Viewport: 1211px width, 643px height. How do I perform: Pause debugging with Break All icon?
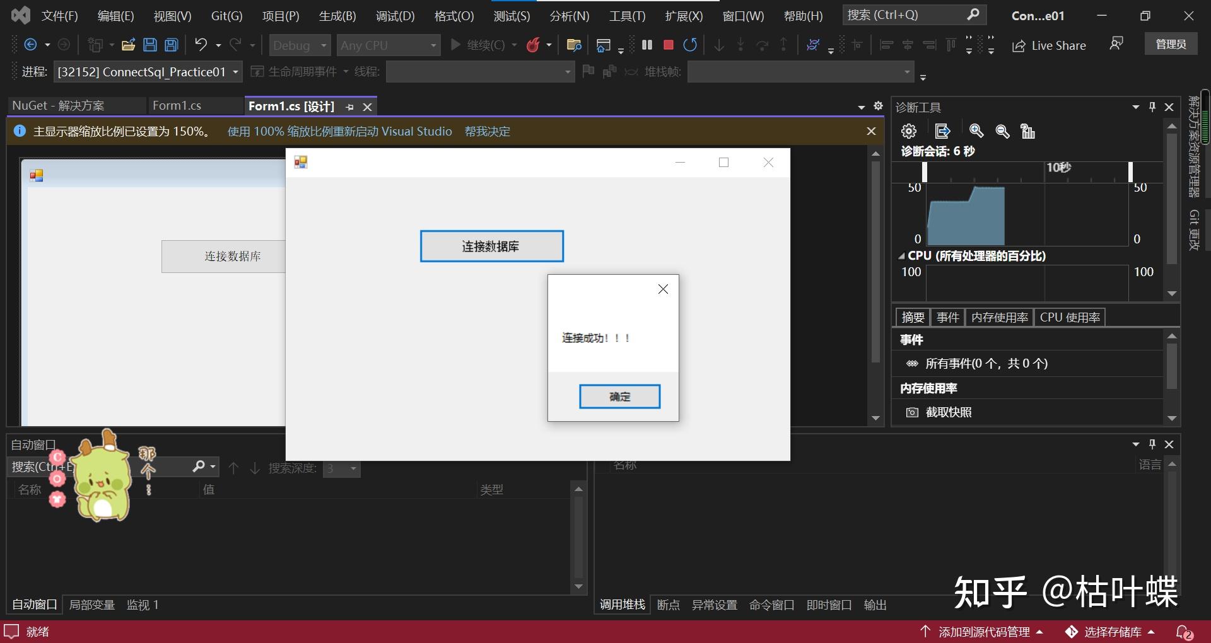tap(646, 45)
